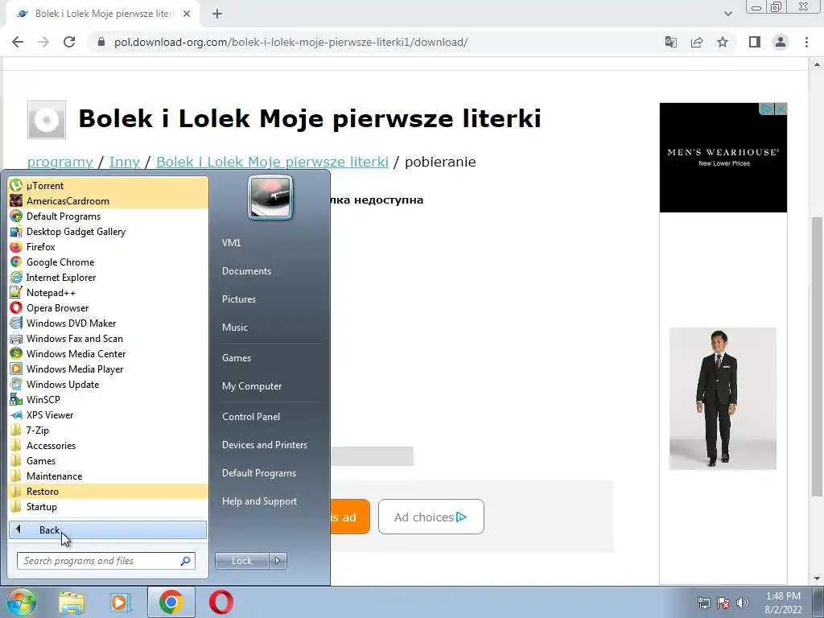Open Chrome's three-dot menu
The width and height of the screenshot is (824, 618).
point(806,42)
